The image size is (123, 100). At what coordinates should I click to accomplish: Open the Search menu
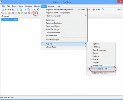14,6
